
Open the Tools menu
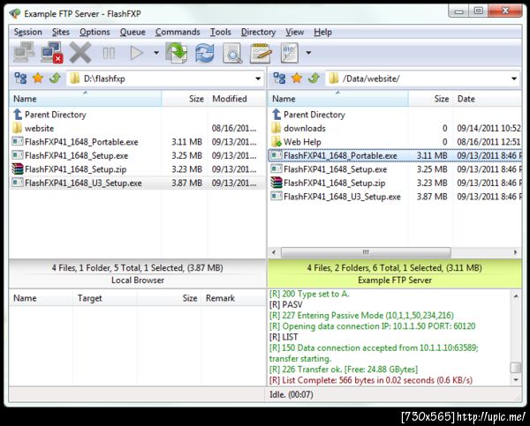tap(220, 32)
